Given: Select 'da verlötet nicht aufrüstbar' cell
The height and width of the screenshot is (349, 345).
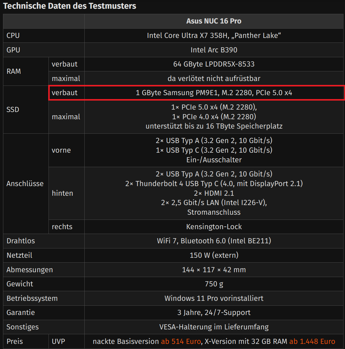Looking at the screenshot, I should click(x=214, y=79).
